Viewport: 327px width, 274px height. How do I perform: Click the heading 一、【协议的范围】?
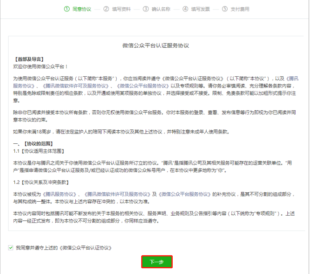coord(33,144)
